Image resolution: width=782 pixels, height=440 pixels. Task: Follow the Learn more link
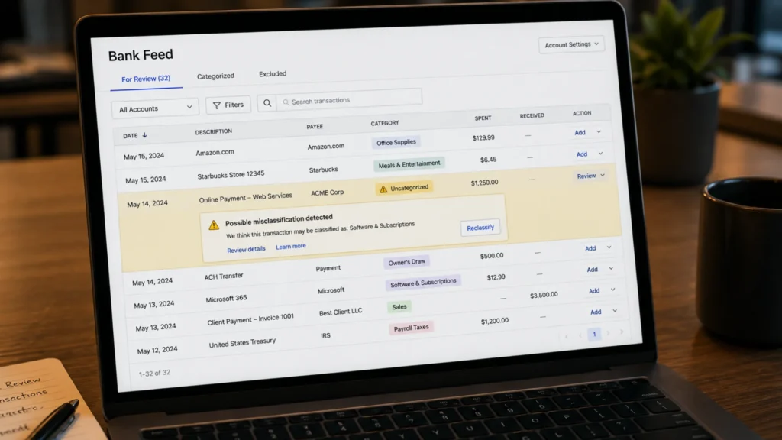[x=291, y=247]
